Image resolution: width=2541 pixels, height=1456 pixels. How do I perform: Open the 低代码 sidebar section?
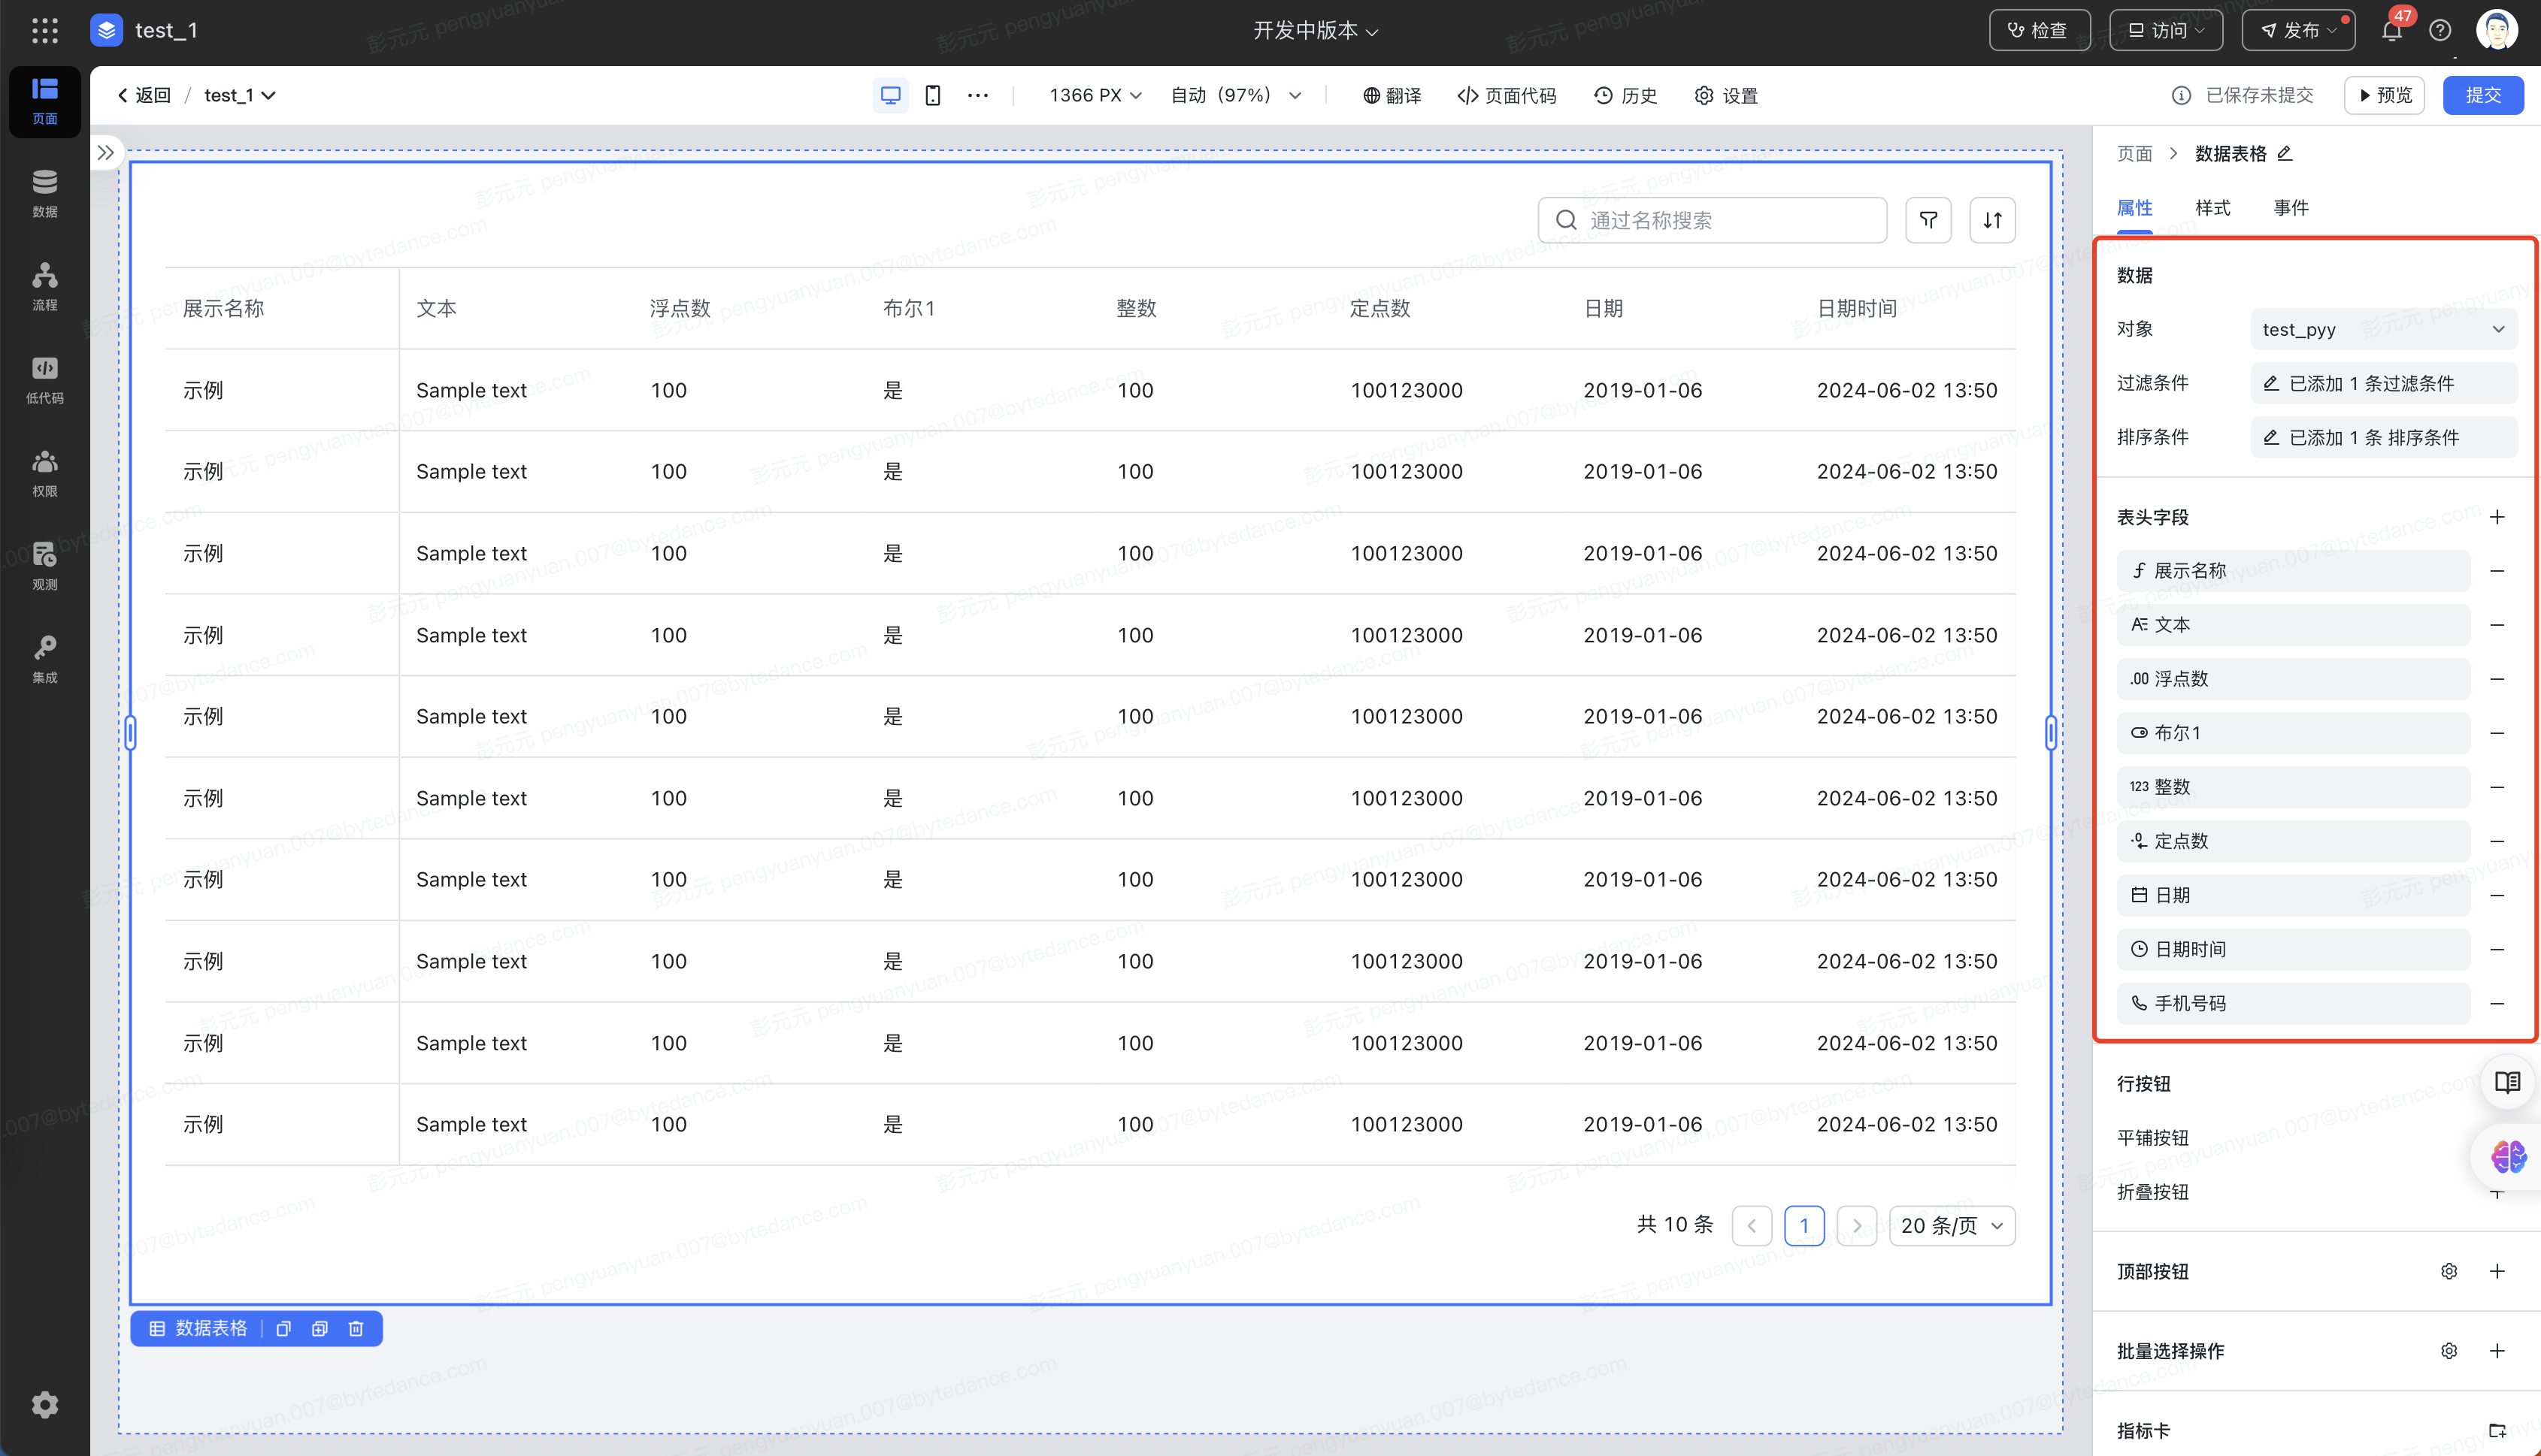(x=44, y=380)
